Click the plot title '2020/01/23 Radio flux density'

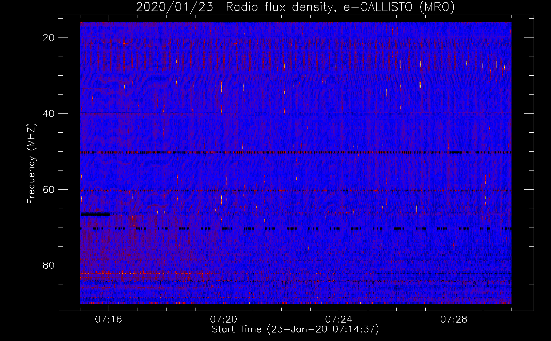coord(295,7)
